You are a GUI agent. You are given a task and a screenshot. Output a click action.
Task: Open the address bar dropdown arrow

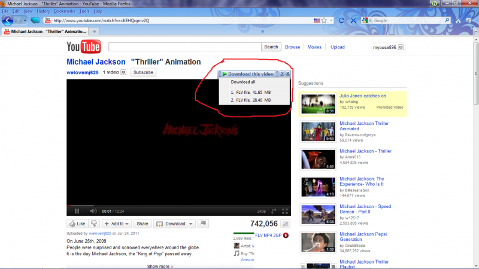(331, 20)
